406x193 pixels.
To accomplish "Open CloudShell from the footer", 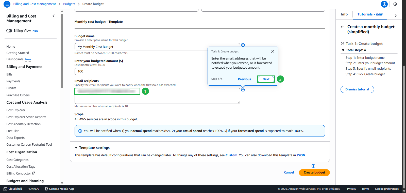I will pos(13,189).
